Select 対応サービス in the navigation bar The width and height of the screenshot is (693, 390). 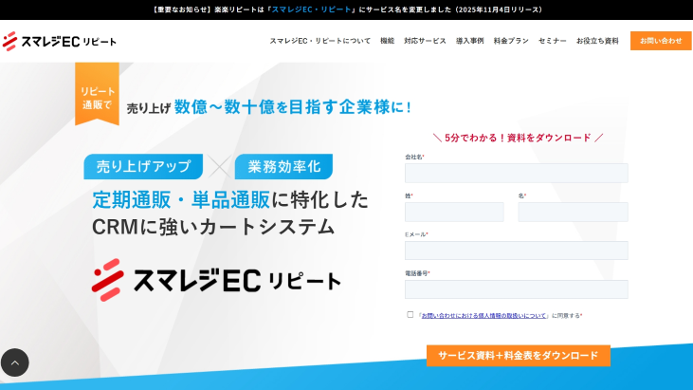(x=425, y=41)
